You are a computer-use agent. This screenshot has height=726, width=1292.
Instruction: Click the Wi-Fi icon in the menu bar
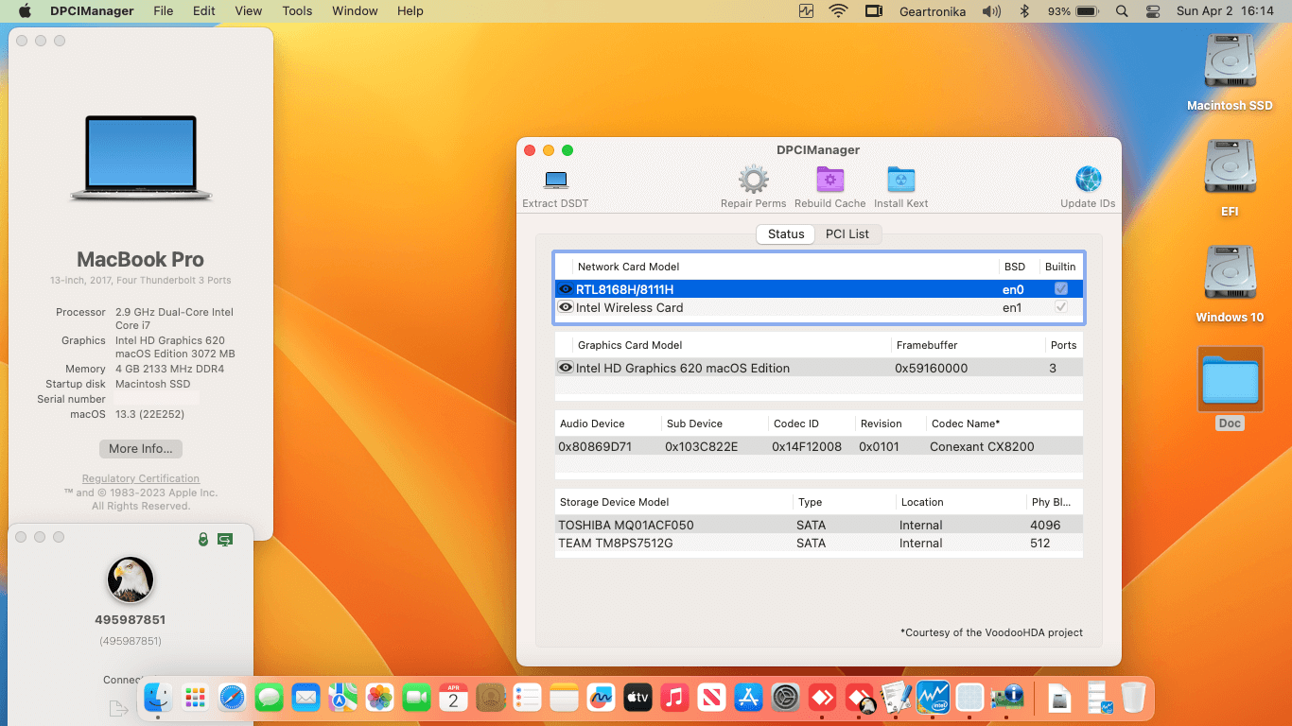pyautogui.click(x=838, y=11)
